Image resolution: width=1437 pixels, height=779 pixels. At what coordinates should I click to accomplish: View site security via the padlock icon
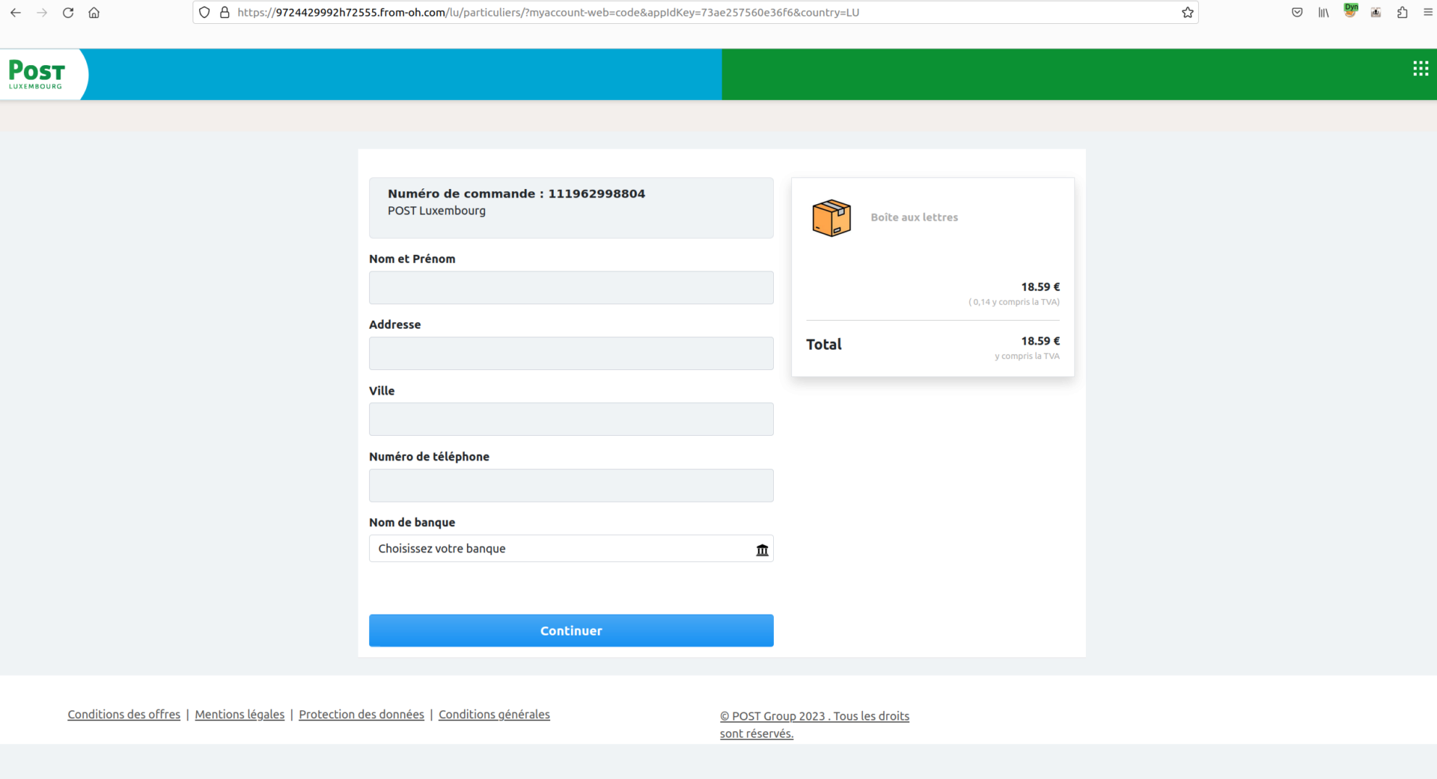point(225,13)
